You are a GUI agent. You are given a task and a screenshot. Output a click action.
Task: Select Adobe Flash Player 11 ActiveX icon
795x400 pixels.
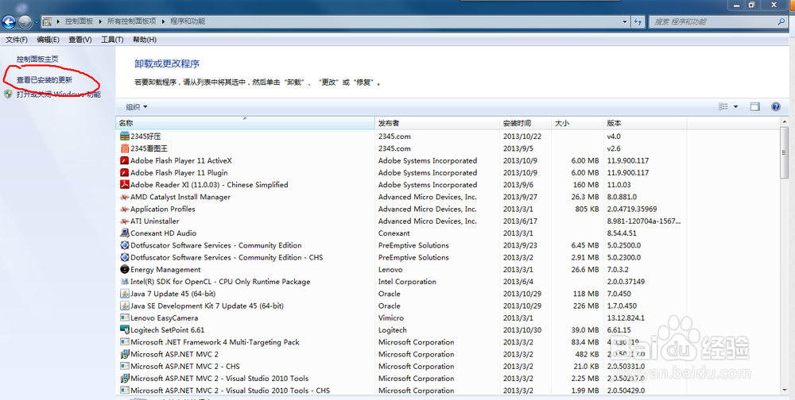(x=125, y=160)
